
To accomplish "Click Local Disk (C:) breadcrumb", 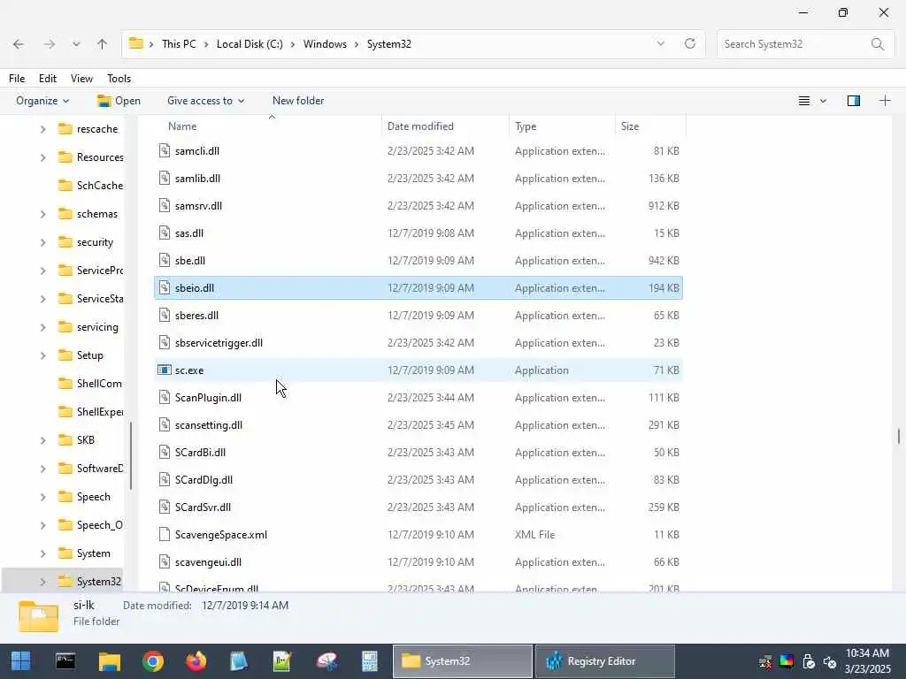I will [x=250, y=44].
